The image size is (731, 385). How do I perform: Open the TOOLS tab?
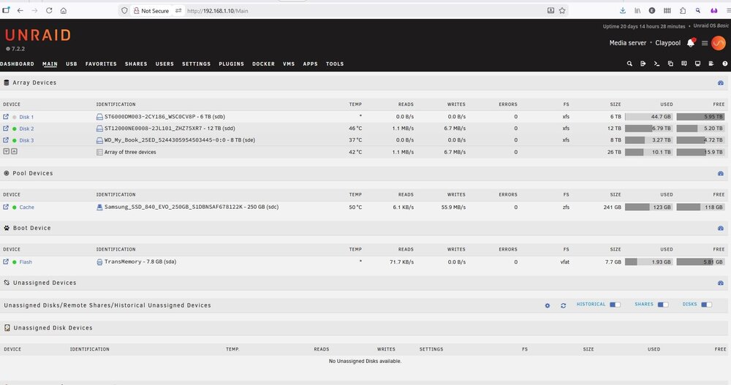pos(335,64)
